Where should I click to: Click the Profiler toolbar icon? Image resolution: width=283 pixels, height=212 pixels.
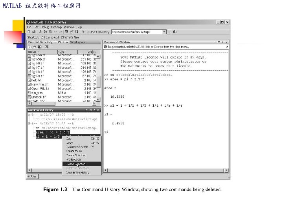pyautogui.click(x=77, y=32)
